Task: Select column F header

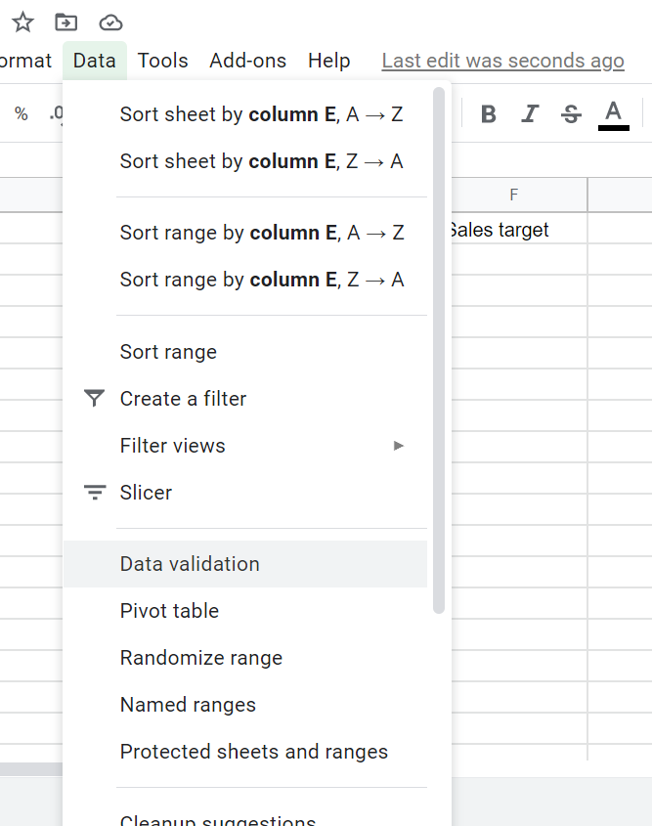Action: click(514, 196)
